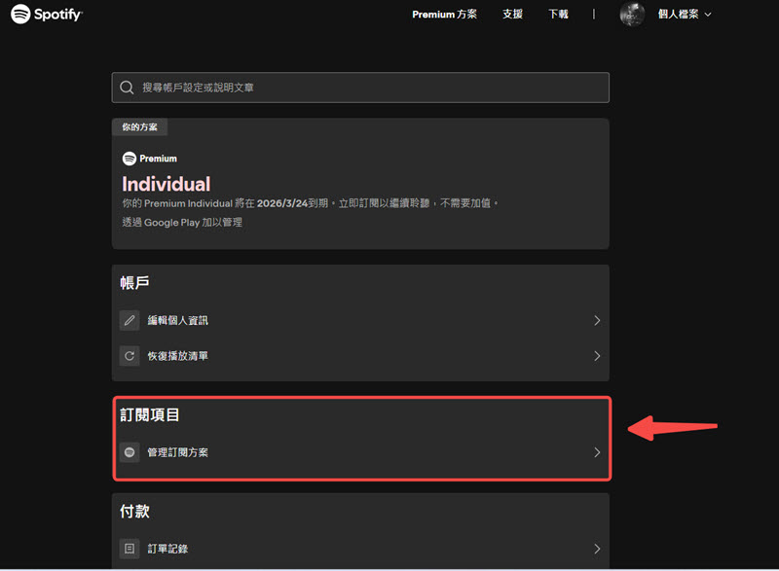Open the 個人檔案 dropdown chevron

(x=710, y=15)
